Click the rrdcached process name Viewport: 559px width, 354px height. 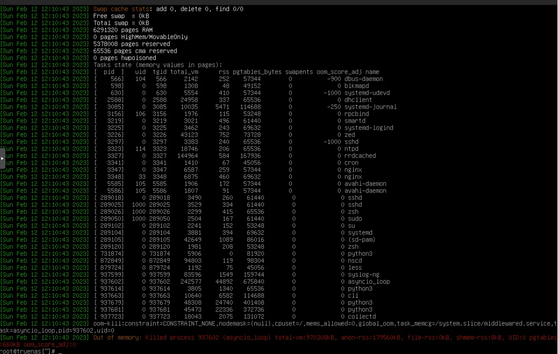point(360,156)
